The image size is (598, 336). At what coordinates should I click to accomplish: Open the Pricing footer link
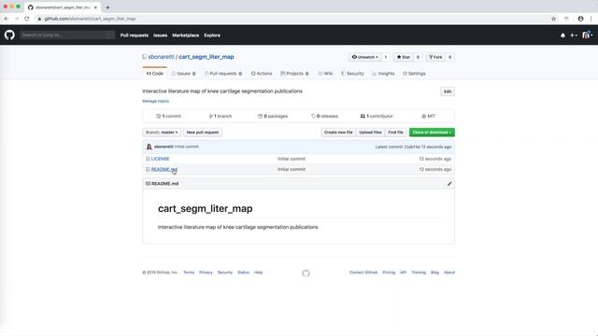pos(389,273)
